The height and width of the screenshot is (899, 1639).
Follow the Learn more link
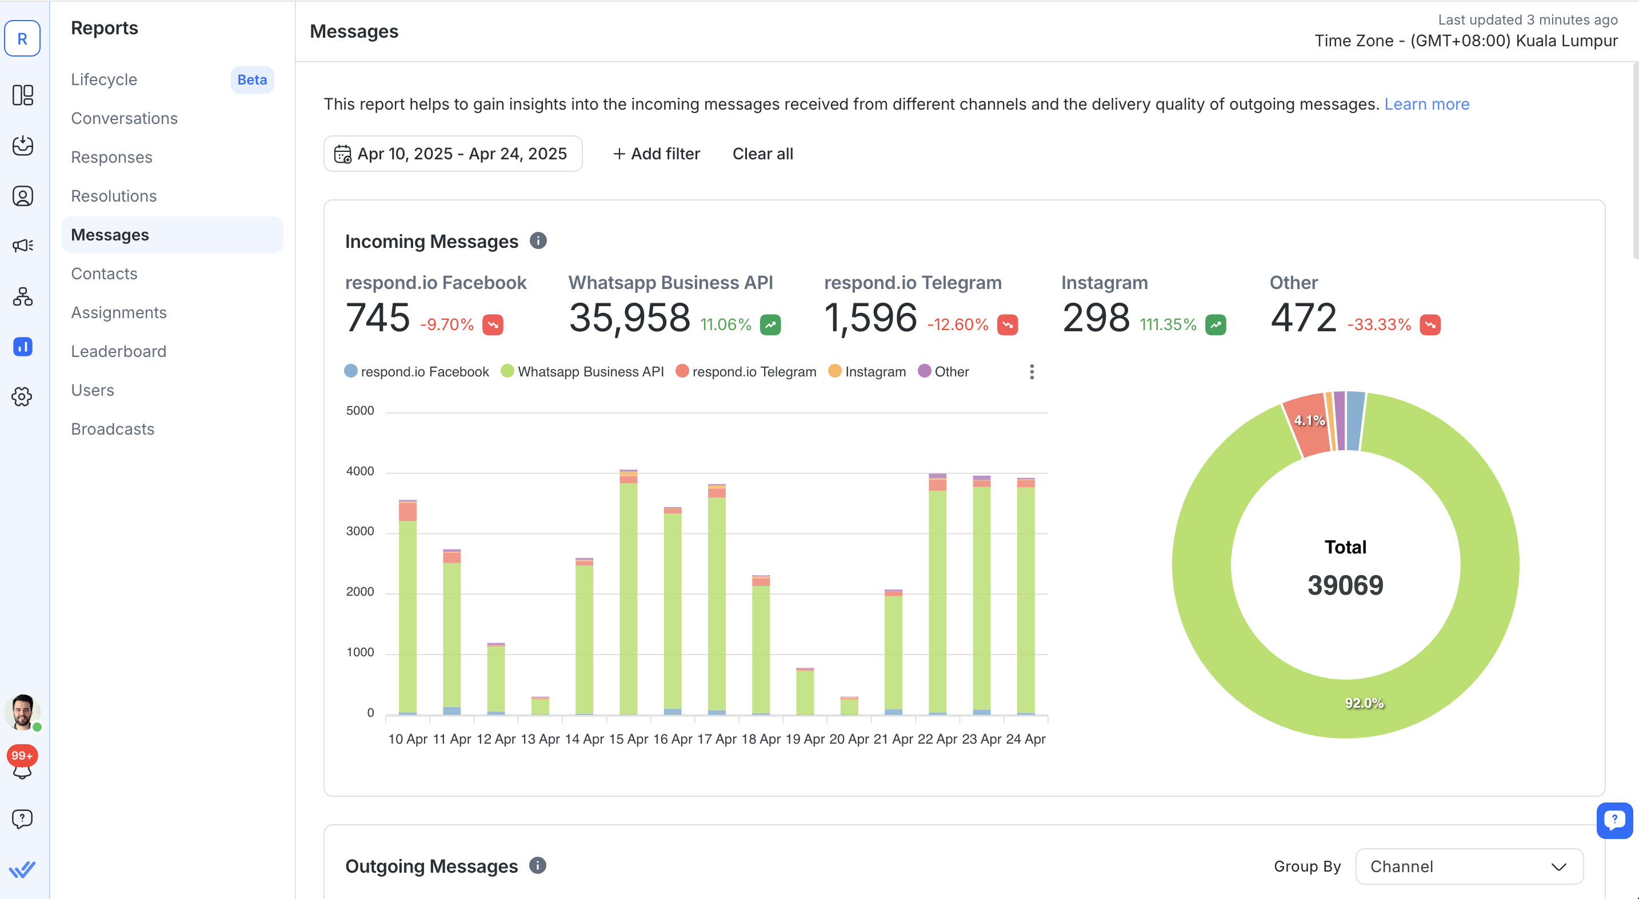(1426, 103)
